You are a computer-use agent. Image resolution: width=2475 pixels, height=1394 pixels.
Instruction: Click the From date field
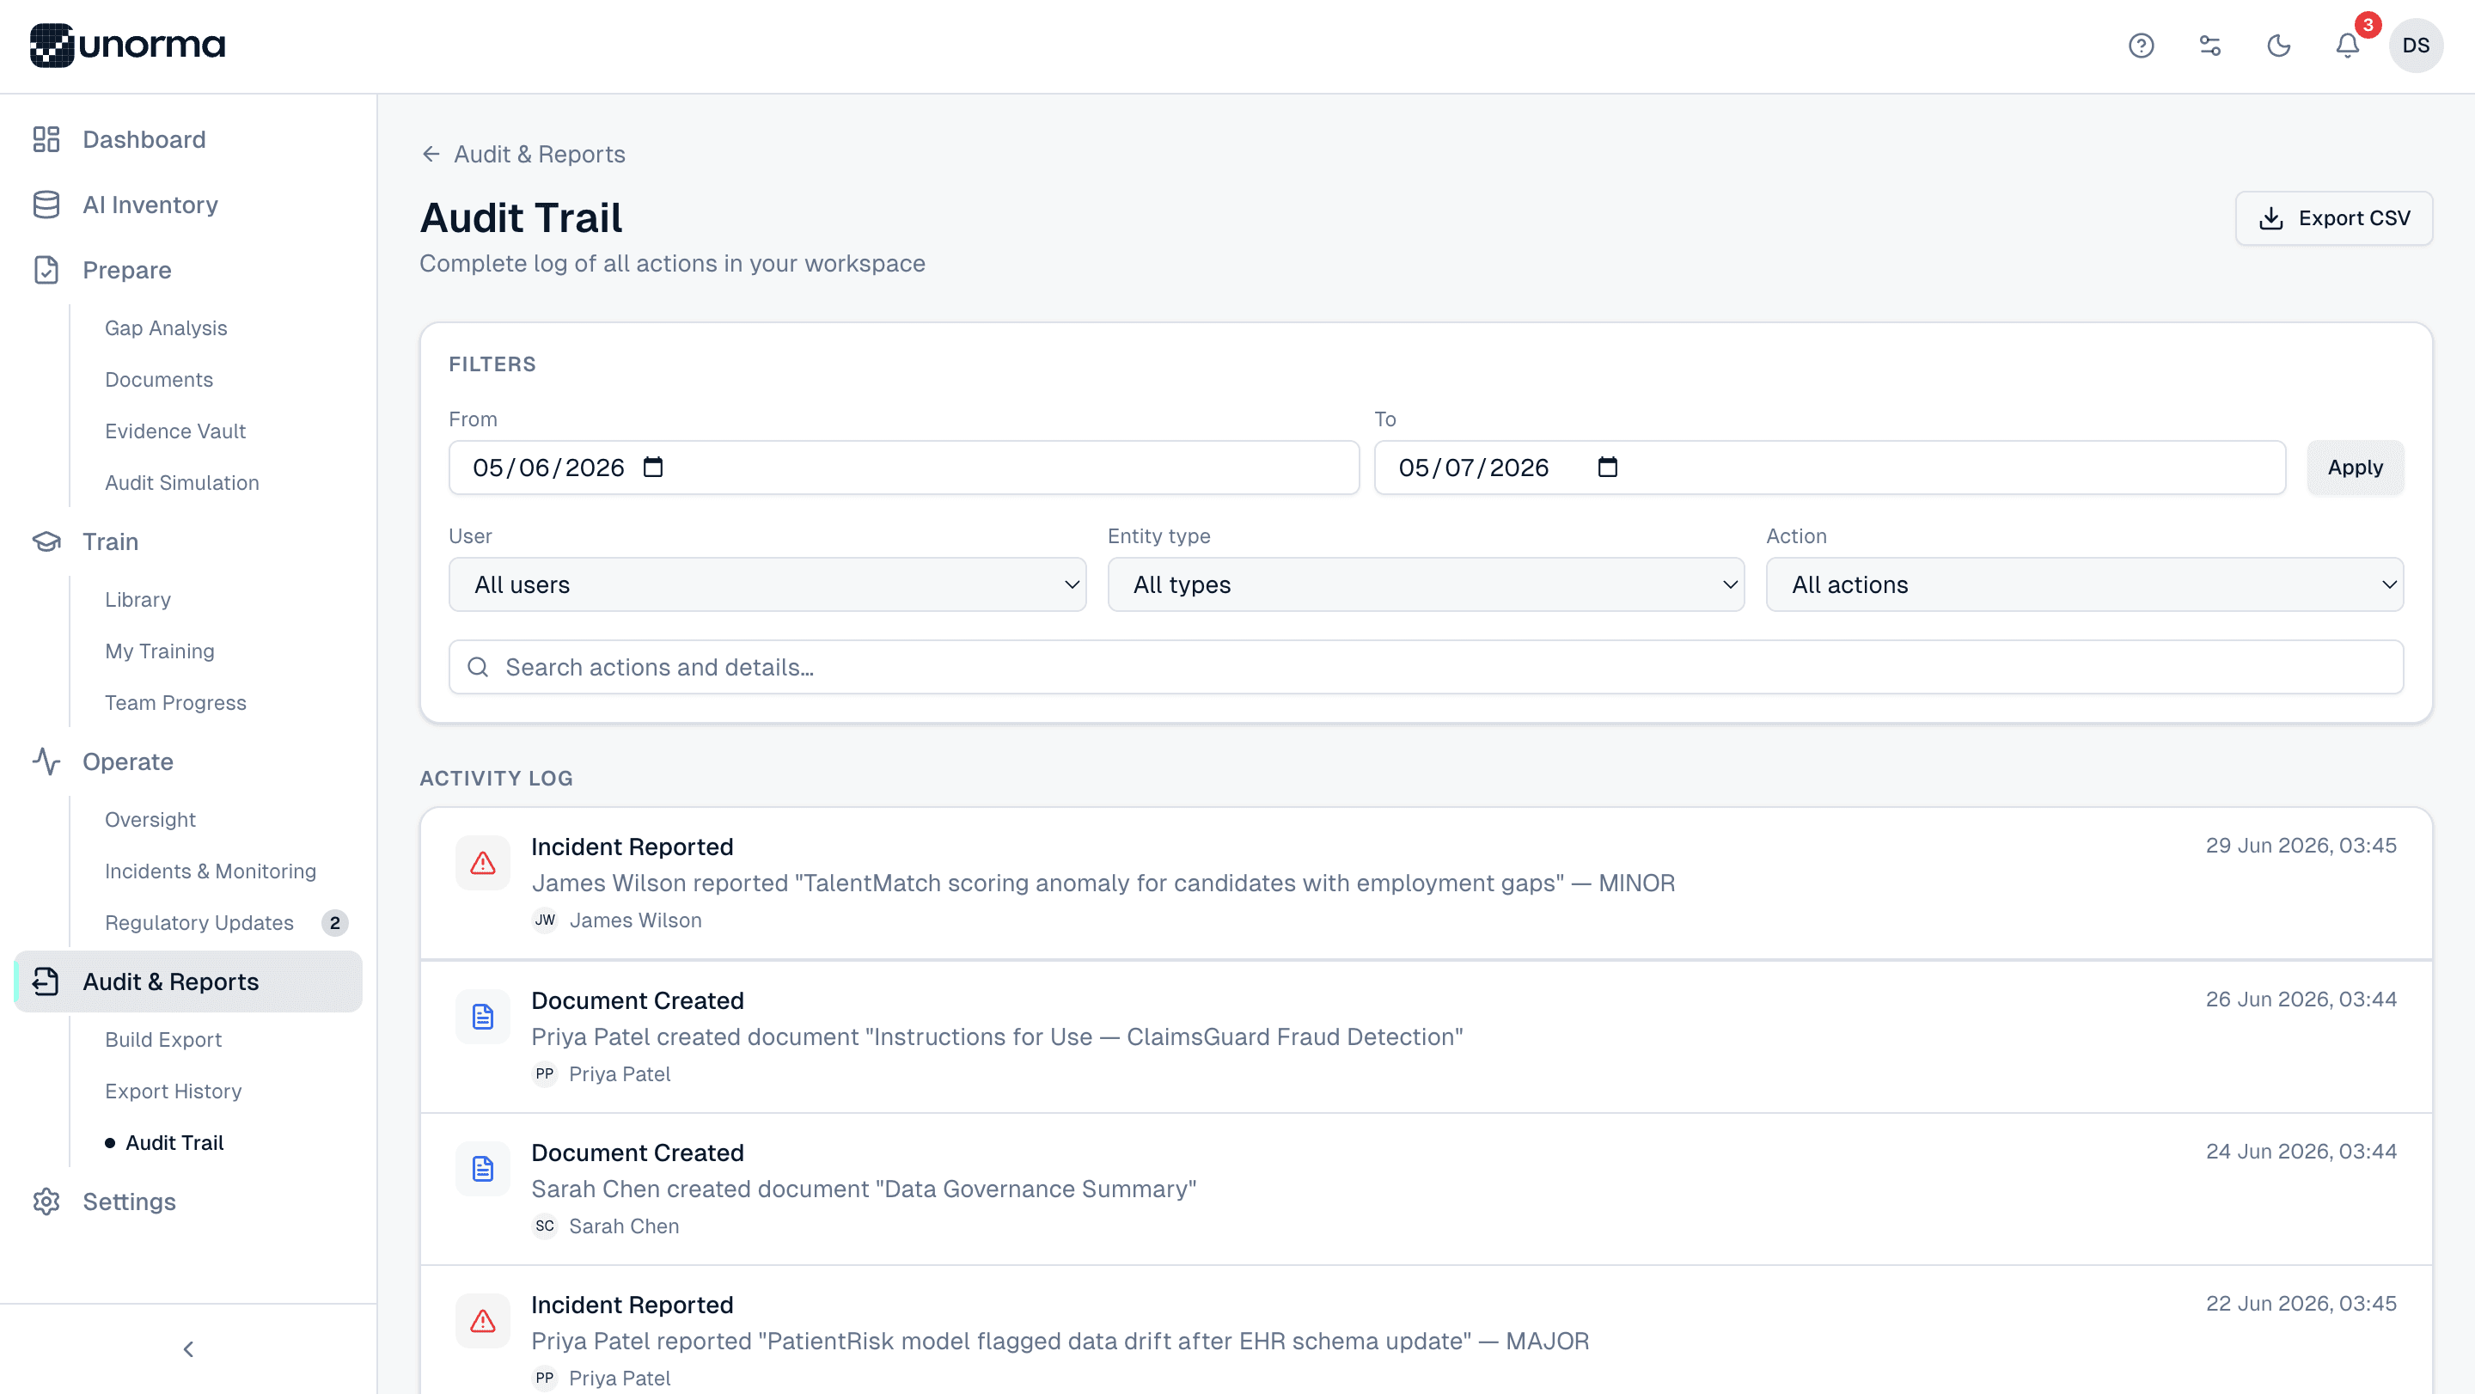click(903, 467)
